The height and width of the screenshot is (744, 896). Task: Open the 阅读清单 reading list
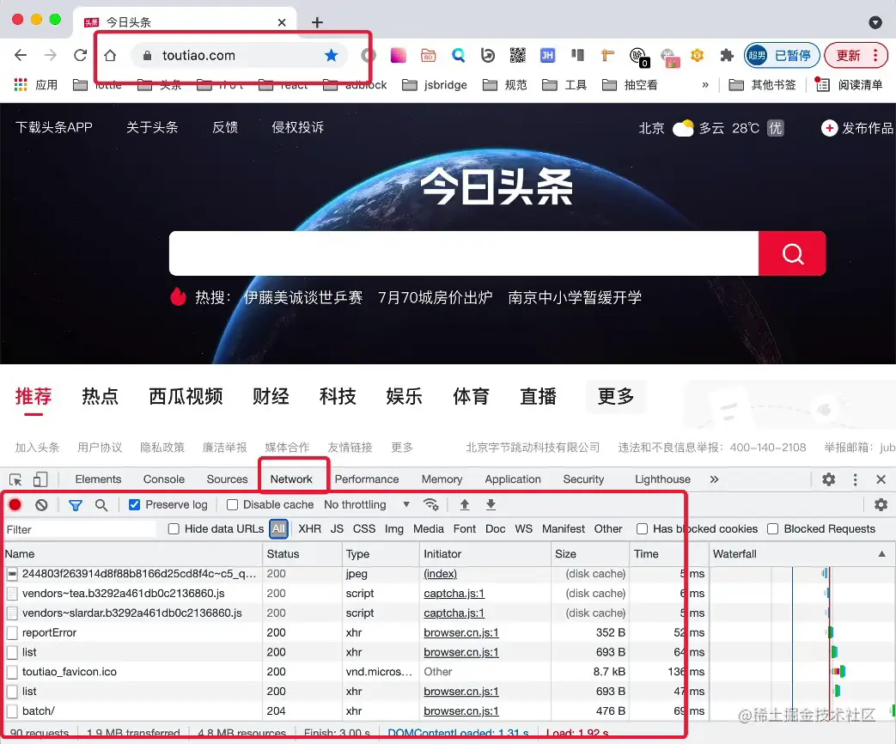coord(849,85)
